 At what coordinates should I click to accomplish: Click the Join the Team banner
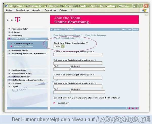pos(94,20)
